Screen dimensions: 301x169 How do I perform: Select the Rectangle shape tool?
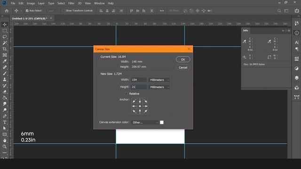pyautogui.click(x=5, y=135)
